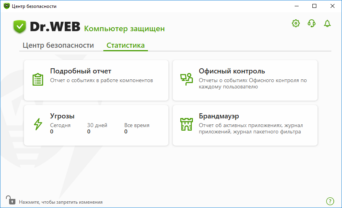Click the lightning bolt threats icon
342x208 pixels.
(38, 124)
